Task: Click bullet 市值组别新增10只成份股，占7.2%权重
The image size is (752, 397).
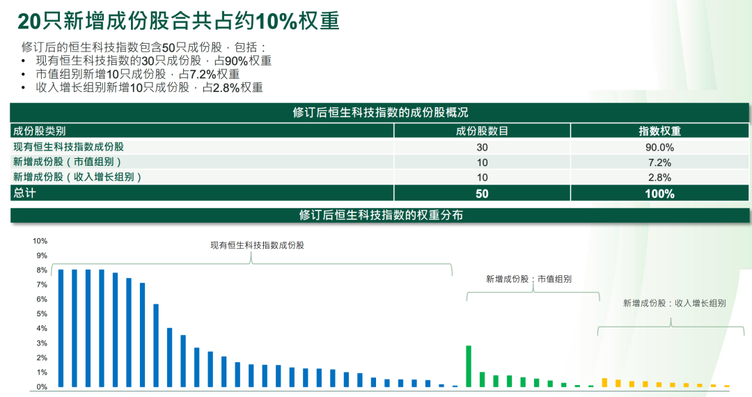Action: [x=138, y=75]
